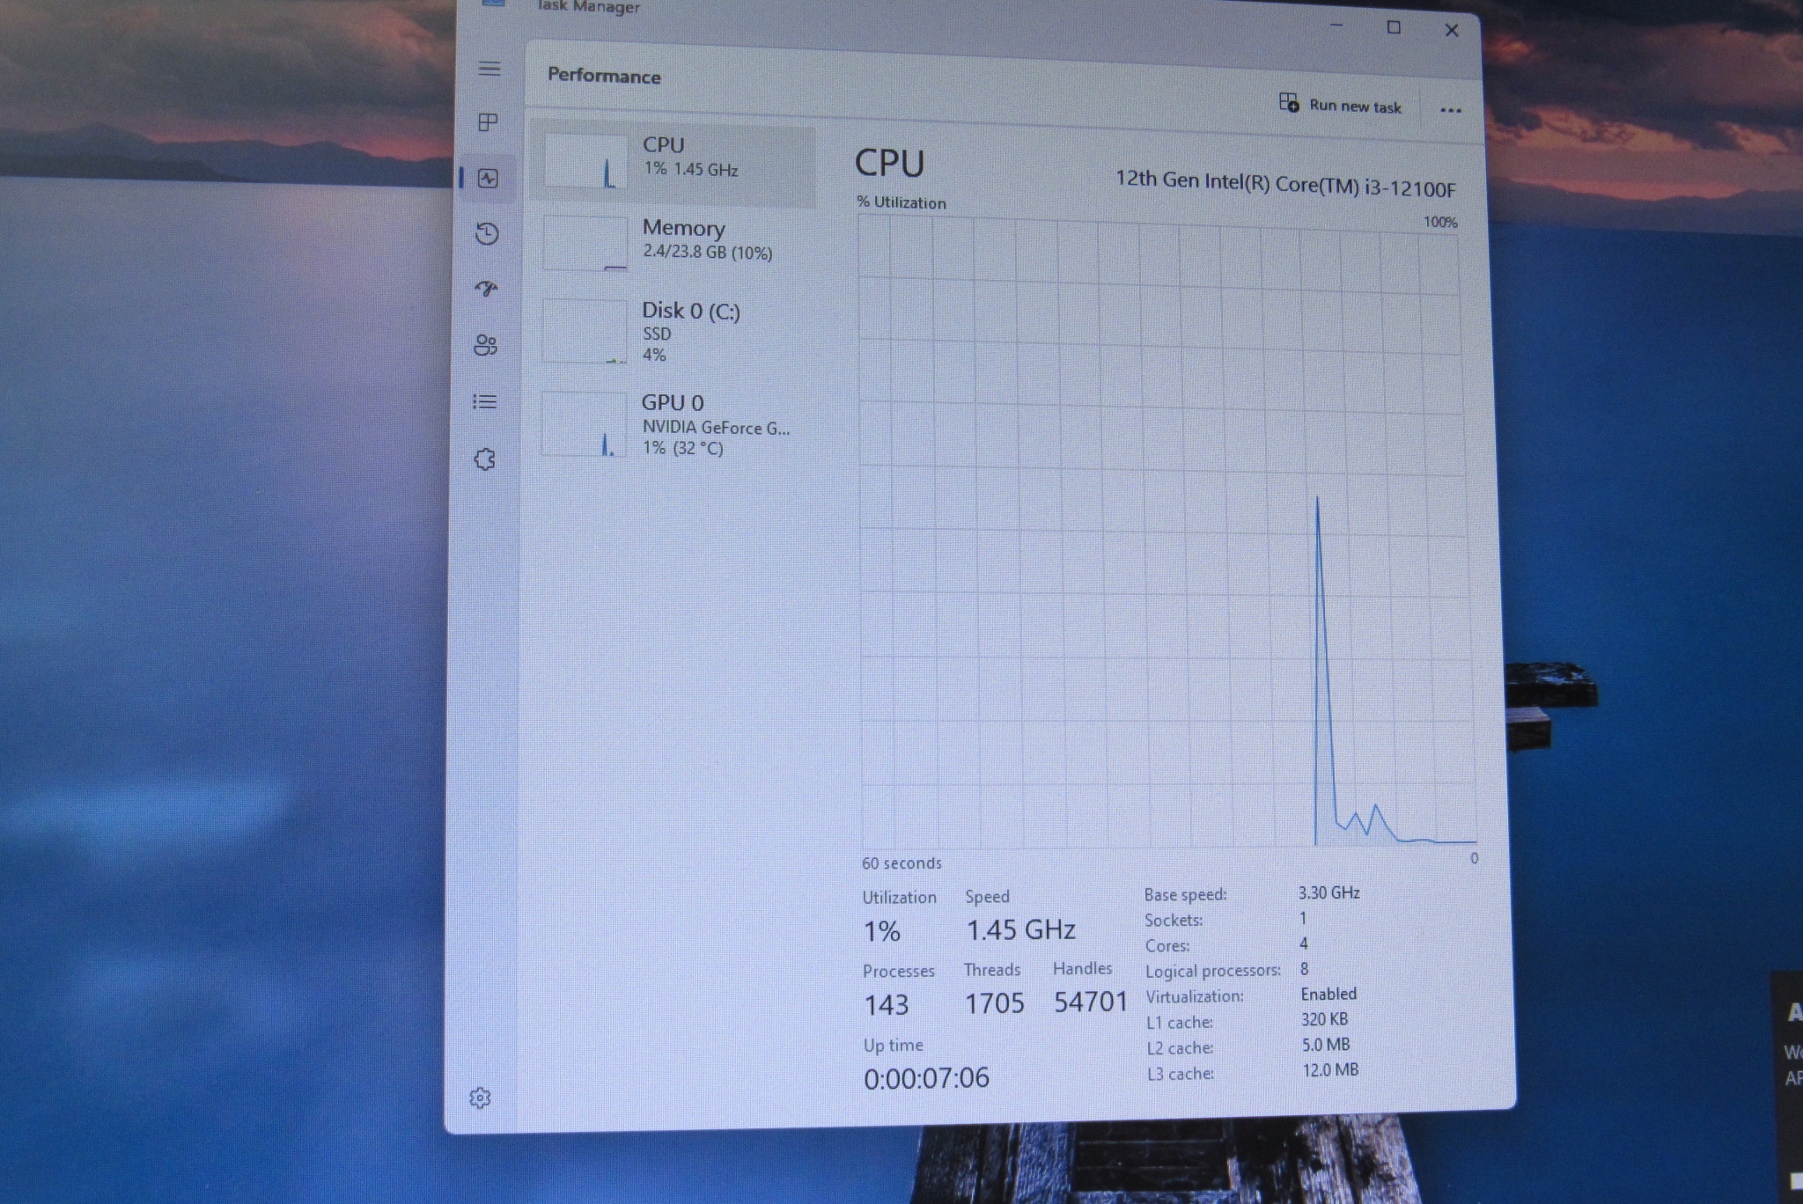Click the L1 cache 320 KB value

[x=1324, y=1019]
